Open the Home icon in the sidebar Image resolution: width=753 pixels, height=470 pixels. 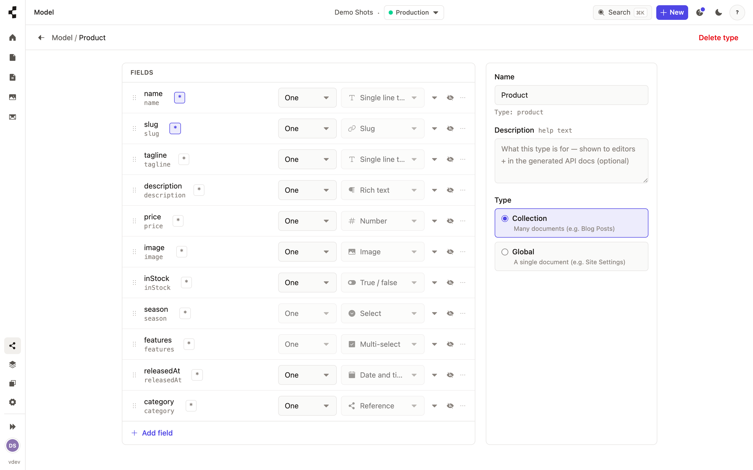click(13, 38)
